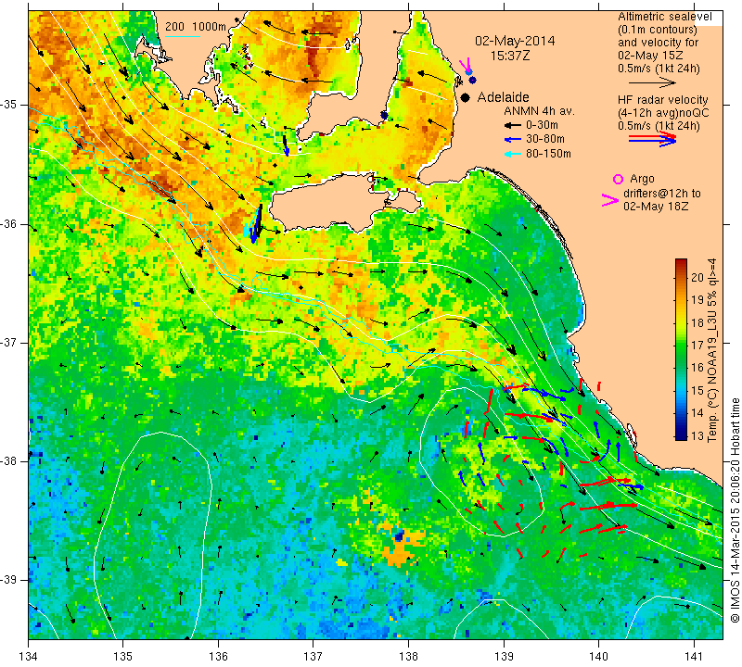Viewport: 742px width, 667px height.
Task: Click the 141 longitude axis label
Action: coord(694,657)
